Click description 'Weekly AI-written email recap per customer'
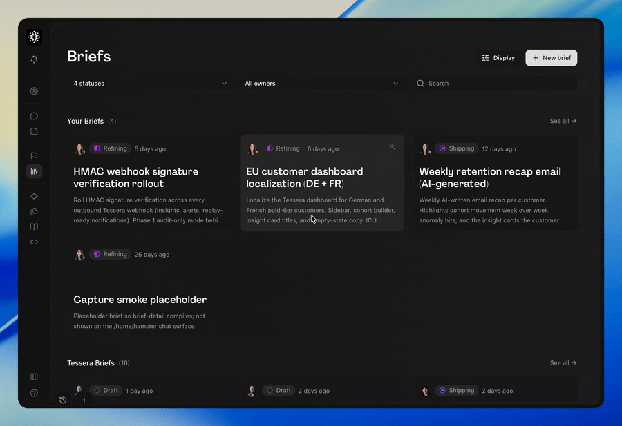 click(x=491, y=211)
